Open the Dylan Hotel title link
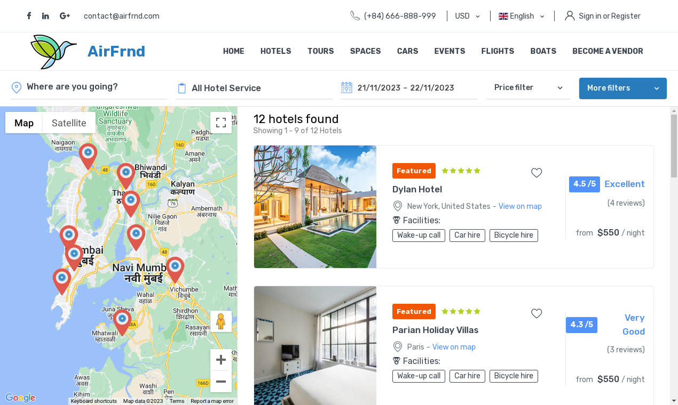This screenshot has height=405, width=678. click(x=417, y=189)
